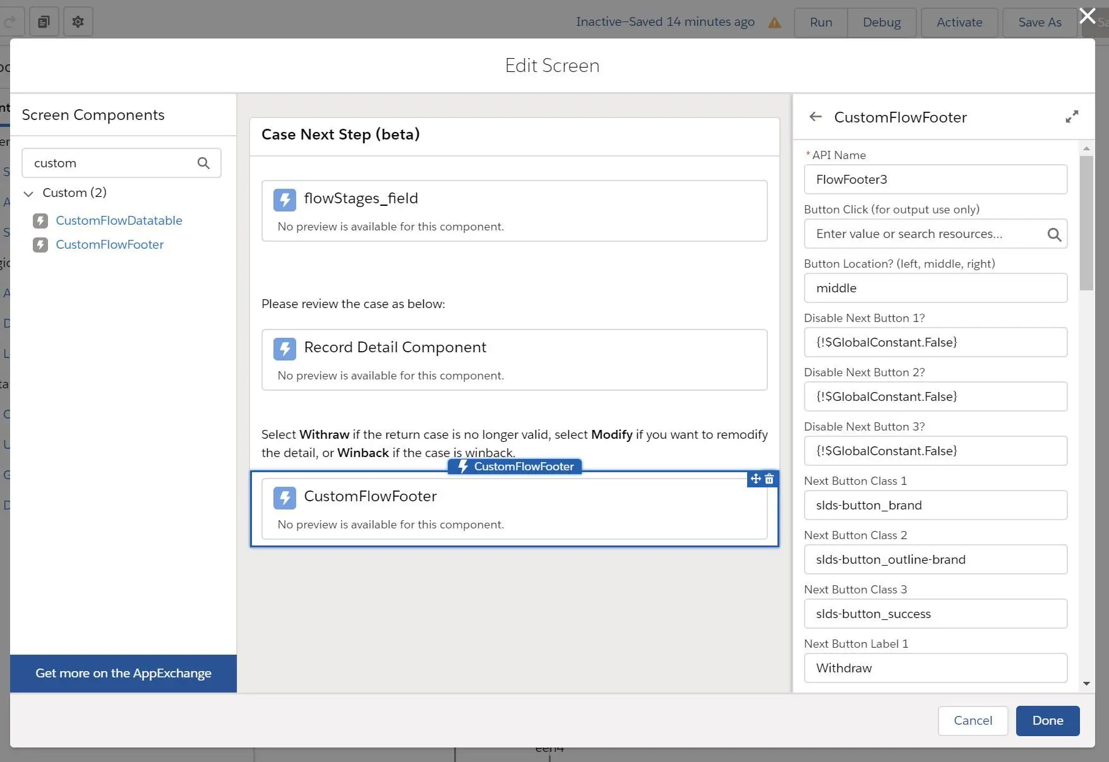
Task: Click the Cancel button
Action: (x=973, y=720)
